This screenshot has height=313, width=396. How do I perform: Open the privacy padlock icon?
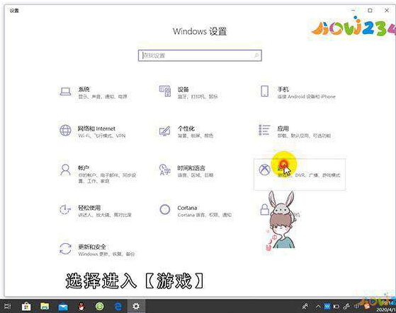tap(264, 210)
